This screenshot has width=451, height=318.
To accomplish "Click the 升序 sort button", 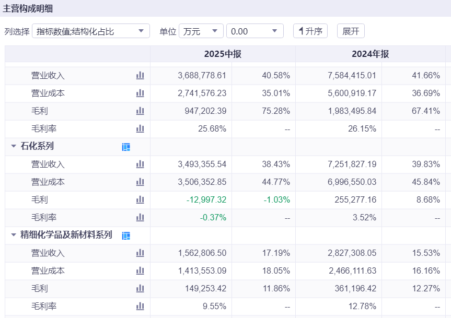I will (x=310, y=31).
